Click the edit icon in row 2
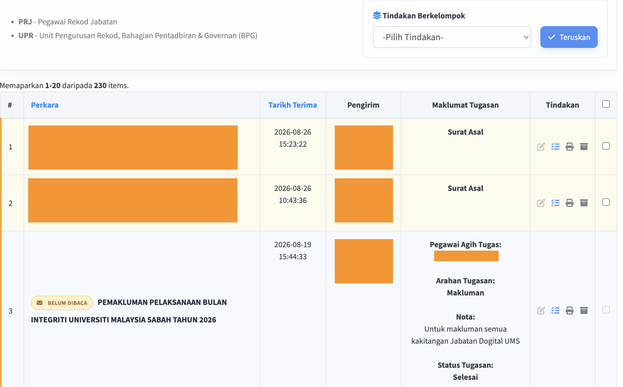The width and height of the screenshot is (623, 387). pos(541,203)
